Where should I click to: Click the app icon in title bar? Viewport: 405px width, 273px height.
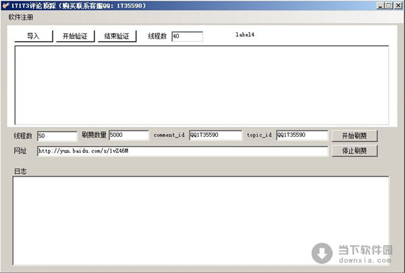point(5,5)
